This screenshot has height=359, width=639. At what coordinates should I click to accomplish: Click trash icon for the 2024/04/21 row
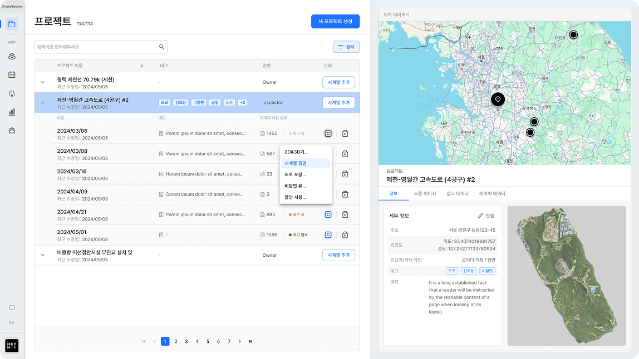tap(345, 215)
